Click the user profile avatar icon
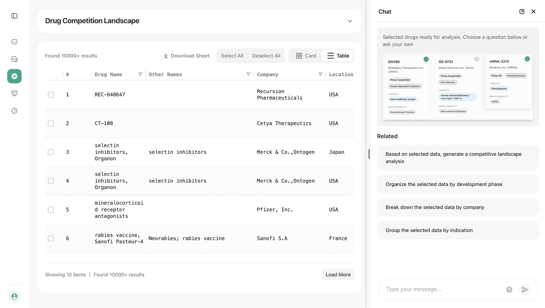The image size is (545, 308). pos(14,297)
